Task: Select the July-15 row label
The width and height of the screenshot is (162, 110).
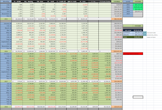Action: point(6,5)
